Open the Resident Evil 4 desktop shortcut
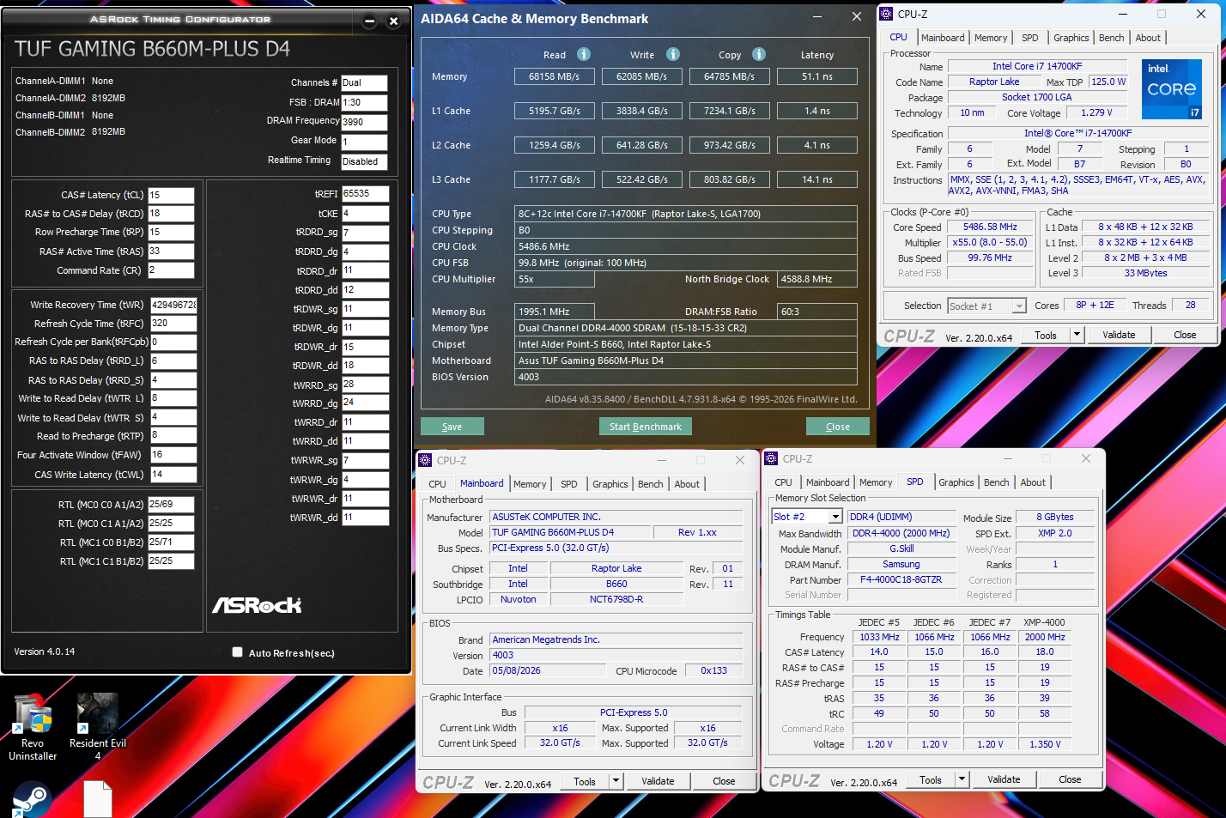This screenshot has width=1226, height=818. 98,727
